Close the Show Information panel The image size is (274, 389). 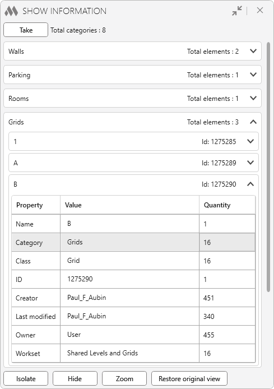pos(260,10)
